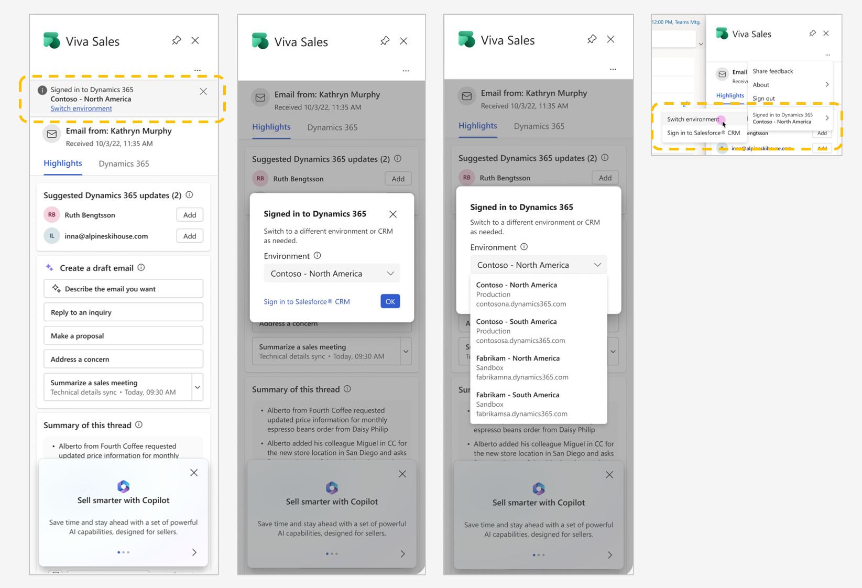Click Describe the email you want field
This screenshot has width=862, height=588.
point(124,289)
